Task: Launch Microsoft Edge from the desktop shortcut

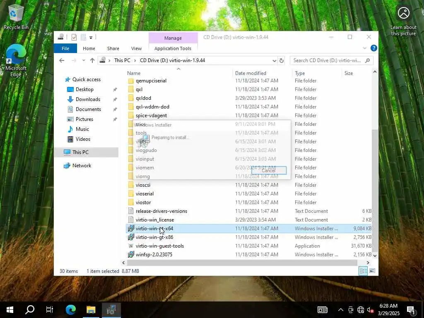Action: 16,60
